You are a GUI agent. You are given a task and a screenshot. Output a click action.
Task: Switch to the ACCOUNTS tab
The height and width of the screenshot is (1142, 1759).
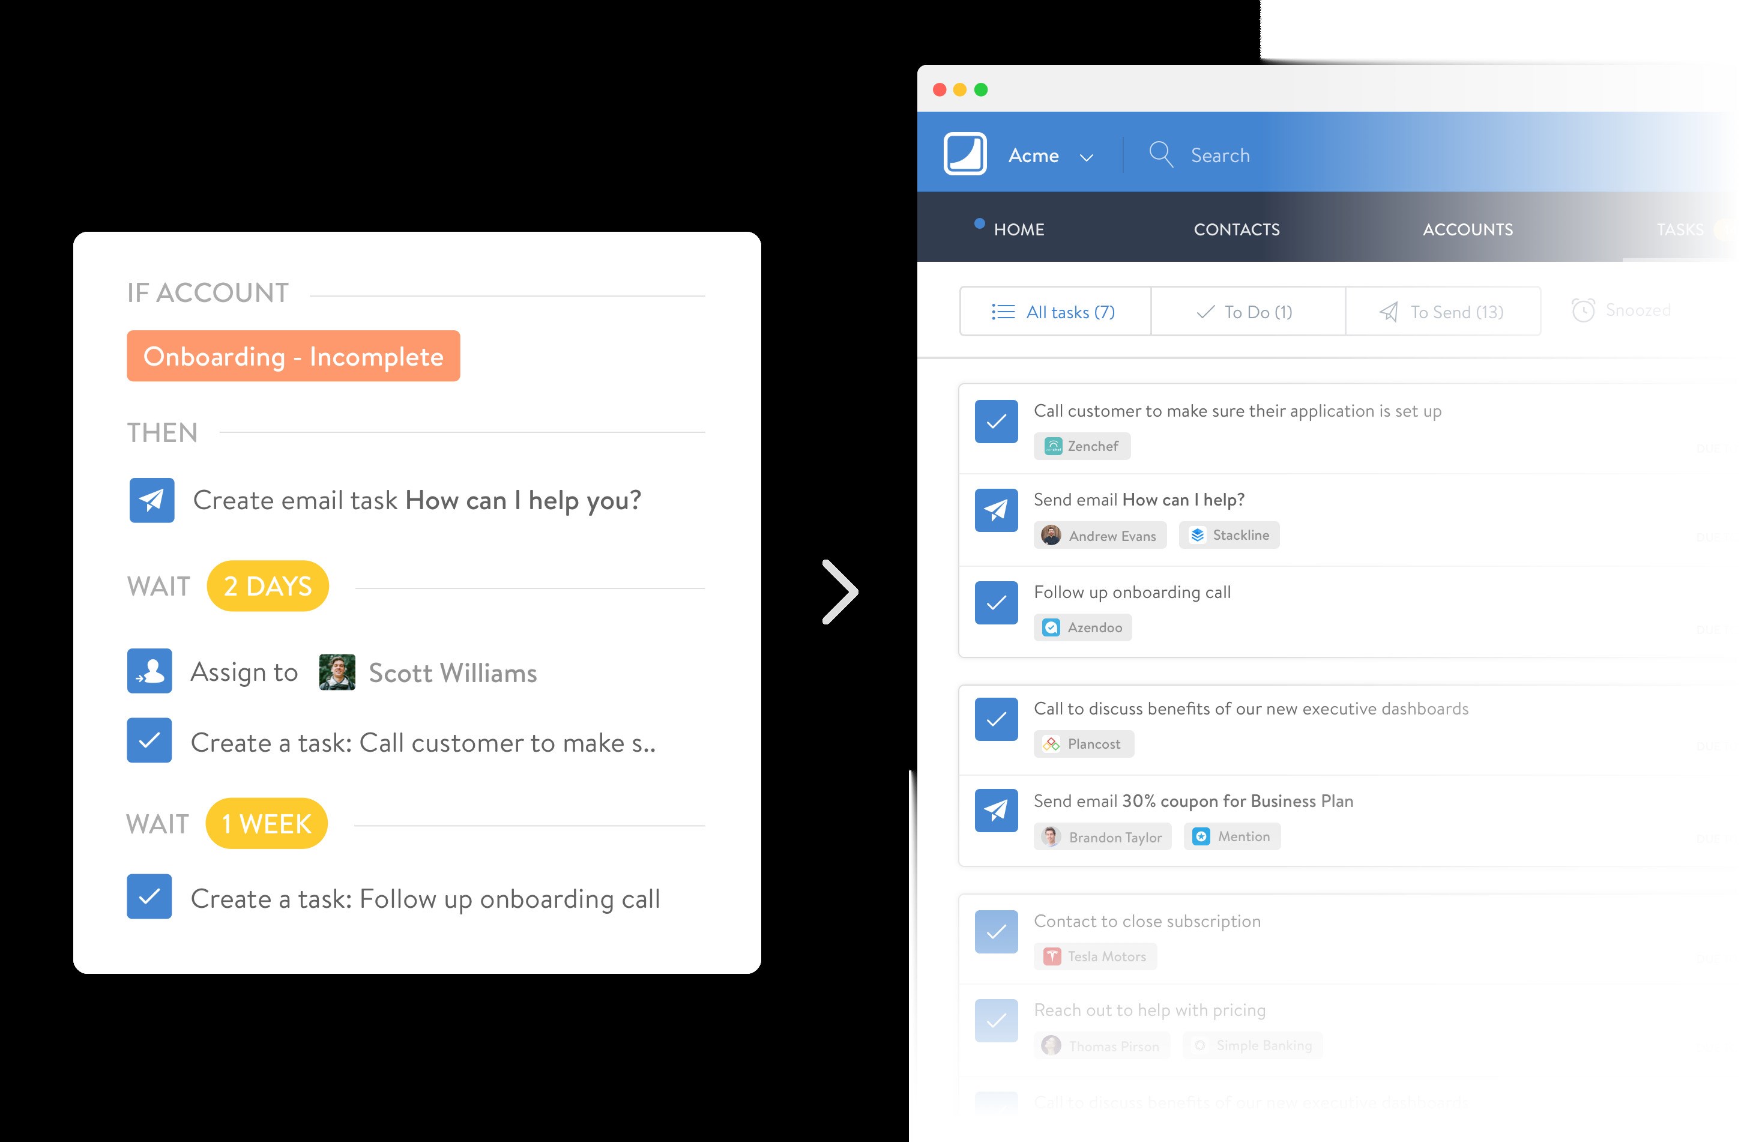(1468, 229)
